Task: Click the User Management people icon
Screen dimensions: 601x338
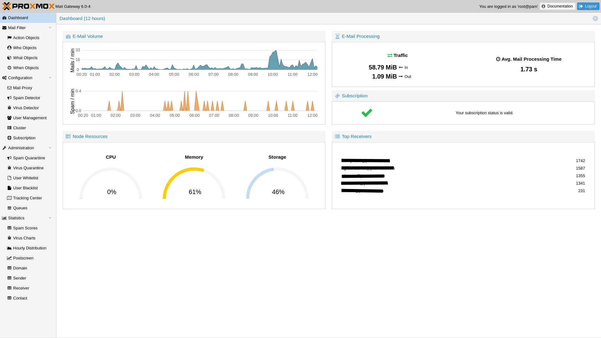Action: coord(9,118)
